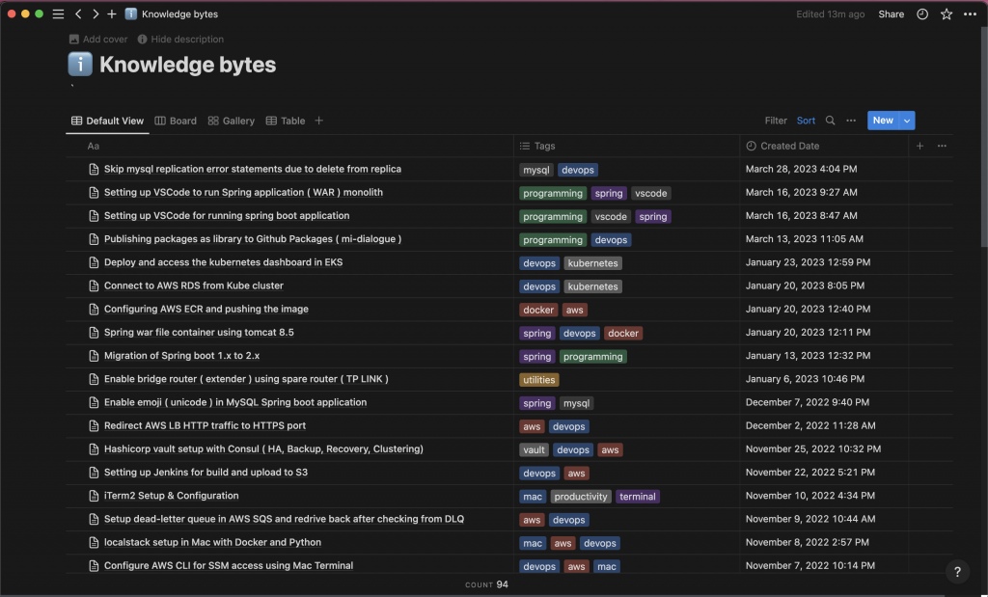Click the Sort button
This screenshot has height=597, width=988.
[806, 121]
